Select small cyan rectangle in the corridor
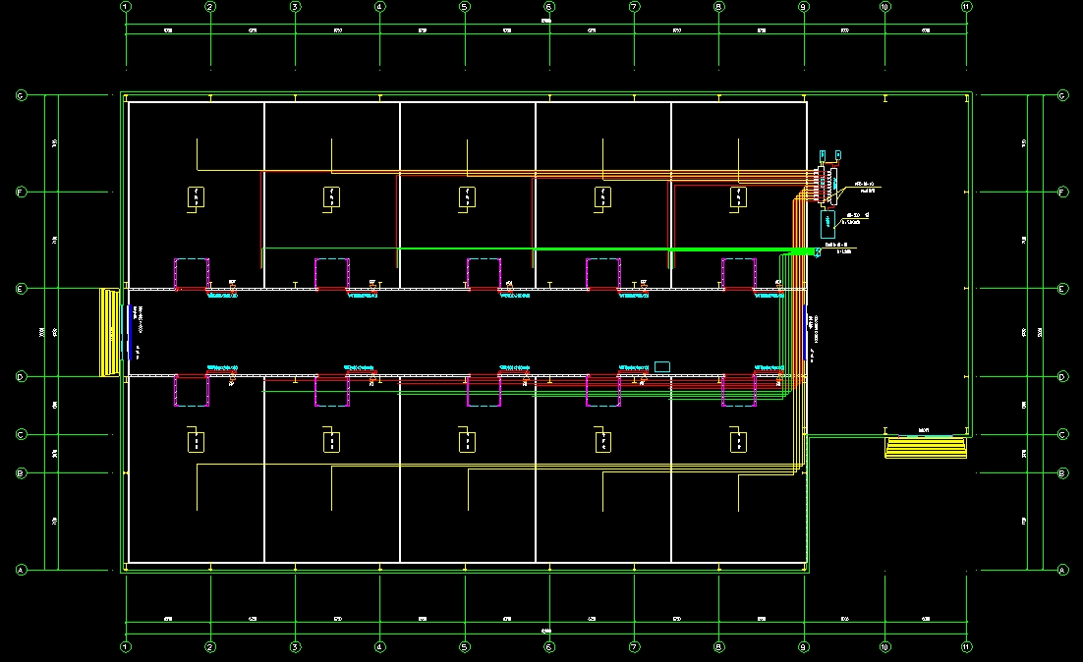This screenshot has width=1083, height=662. point(662,366)
